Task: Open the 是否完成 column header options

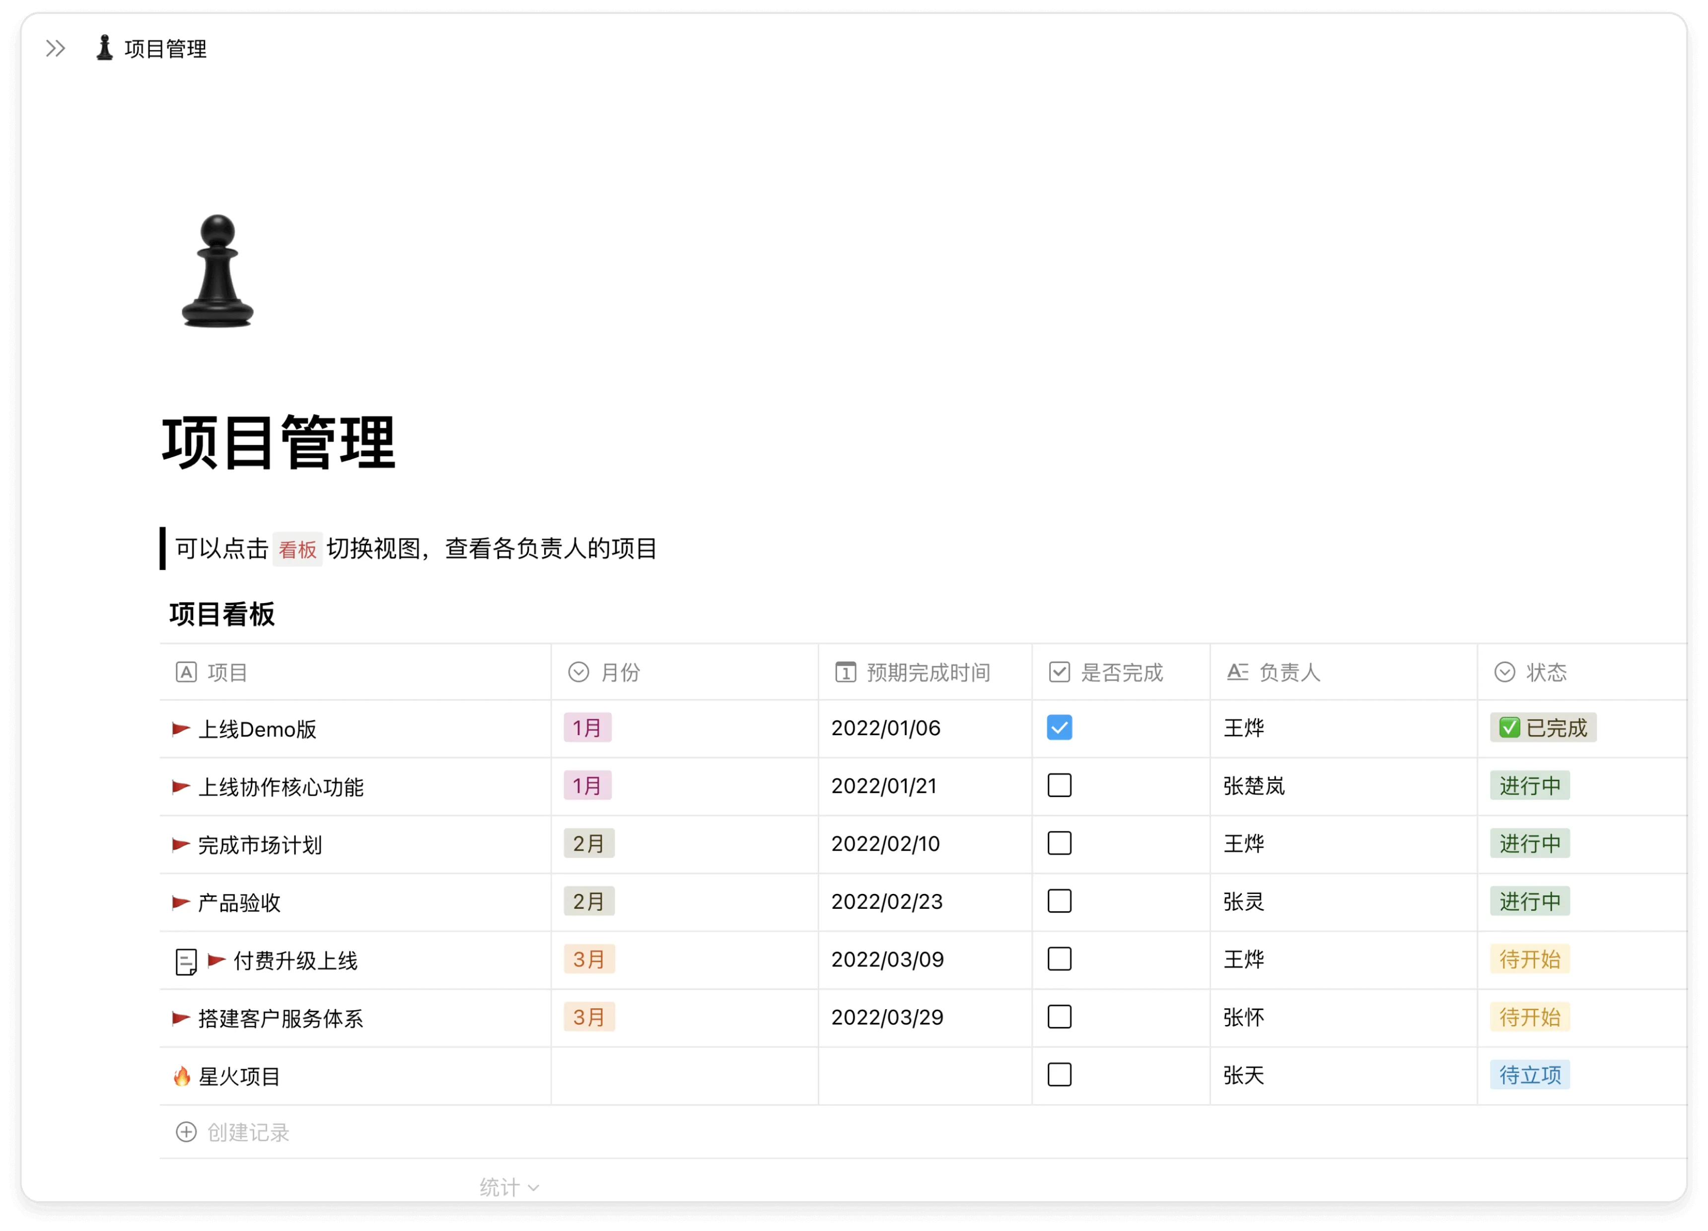Action: coord(1122,673)
